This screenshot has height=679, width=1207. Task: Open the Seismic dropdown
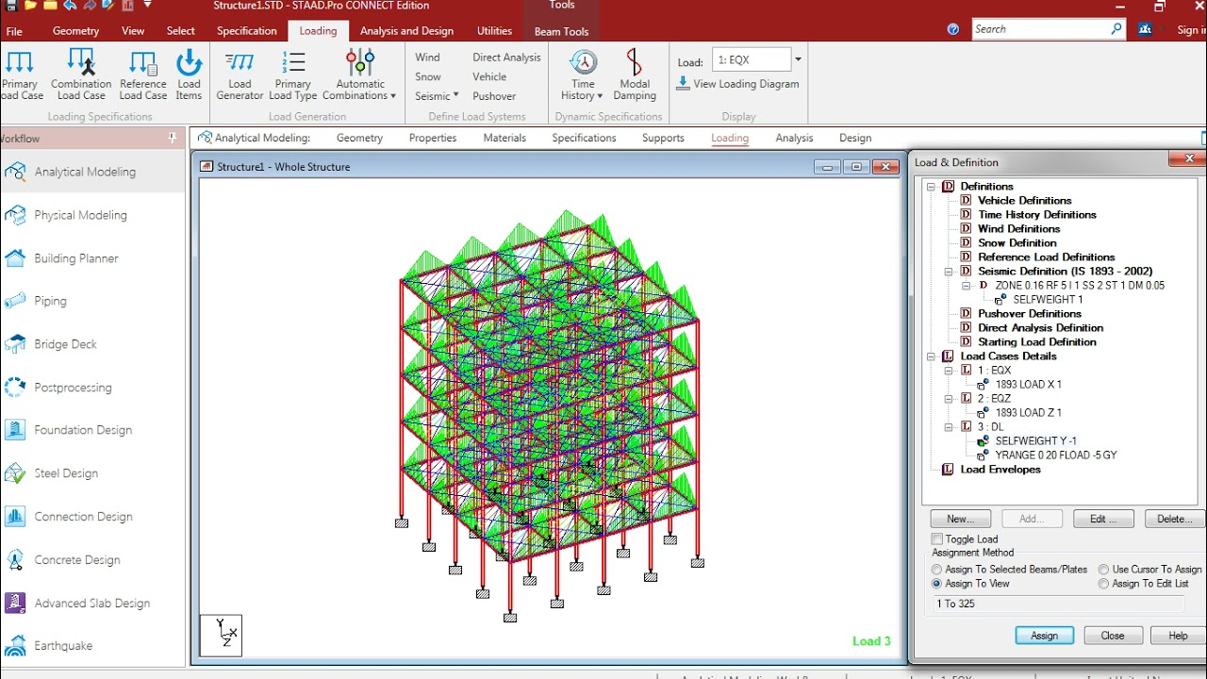[437, 96]
